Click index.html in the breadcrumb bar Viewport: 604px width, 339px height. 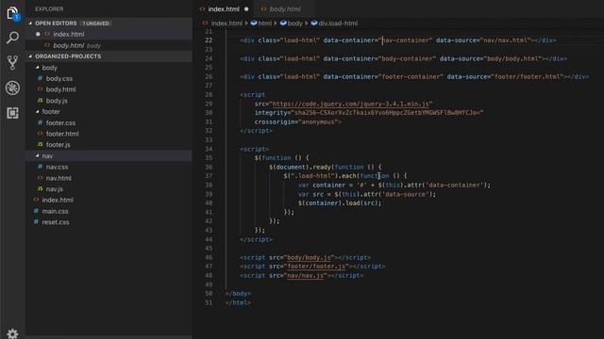226,24
